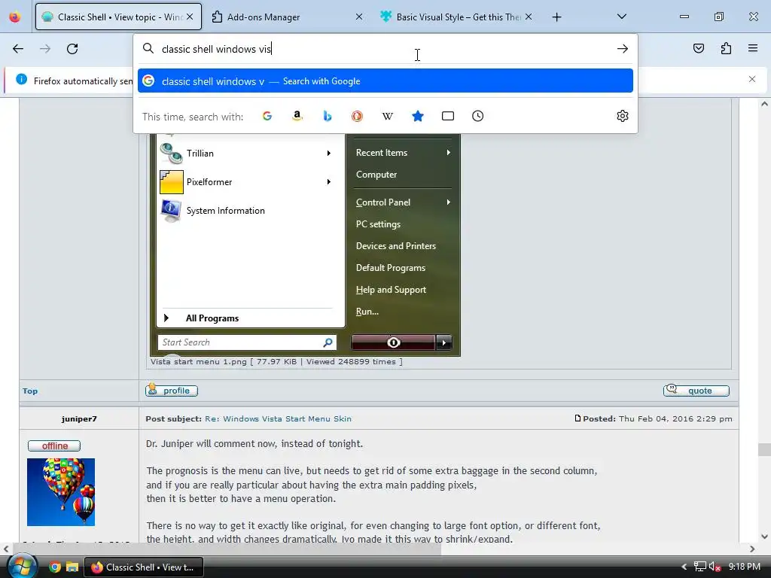Search this time with Wikipedia icon
Viewport: 771px width, 578px height.
[388, 116]
